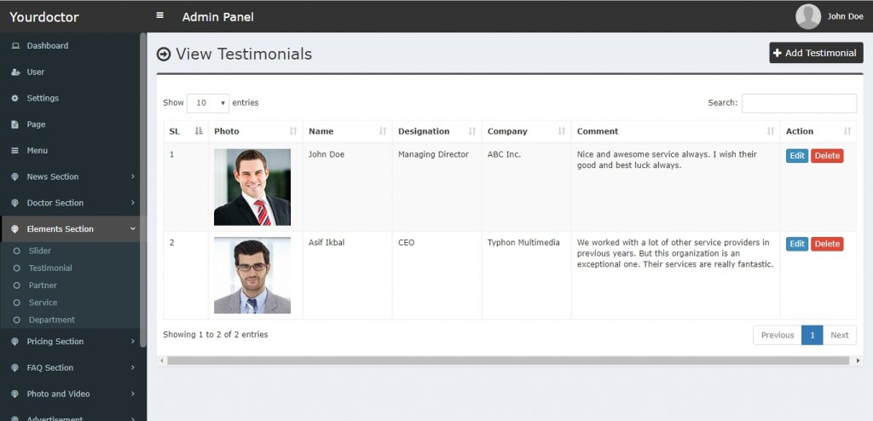The width and height of the screenshot is (873, 421).
Task: Click the Photo and Video icon
Action: pos(15,394)
